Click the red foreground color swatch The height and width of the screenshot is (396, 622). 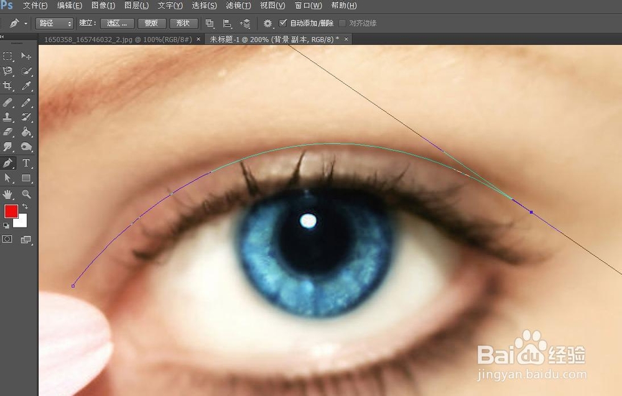11,211
